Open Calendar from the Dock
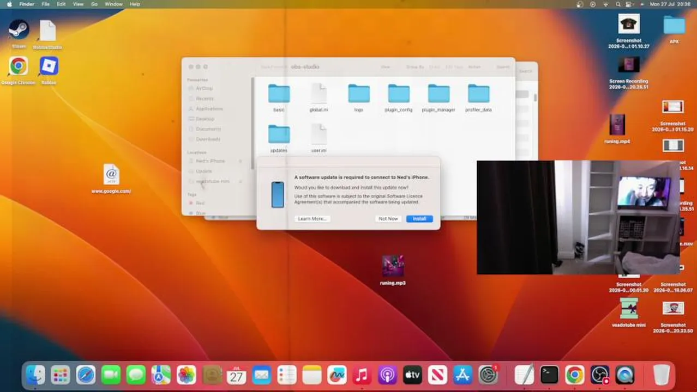This screenshot has height=392, width=697. pyautogui.click(x=236, y=375)
